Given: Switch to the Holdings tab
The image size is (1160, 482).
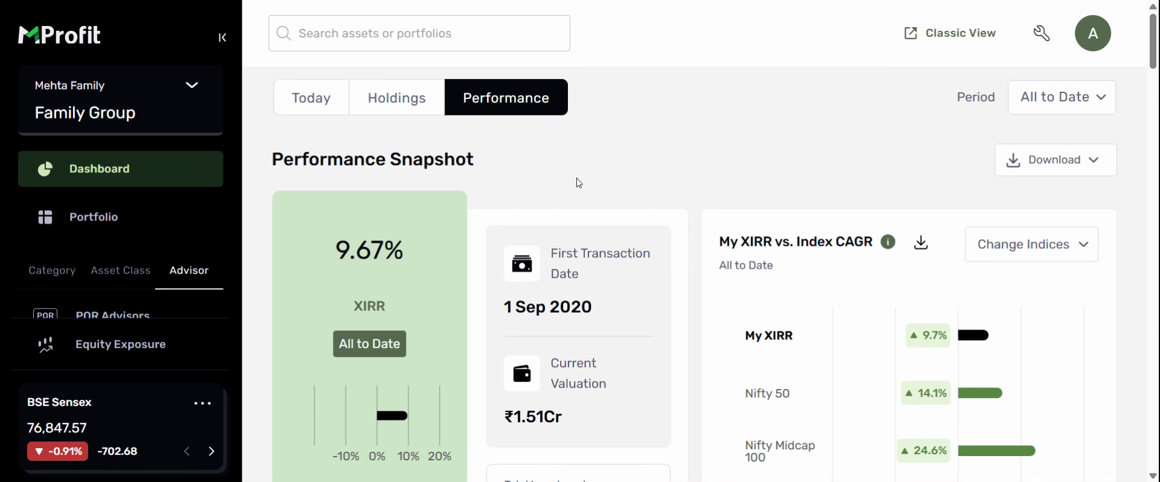Looking at the screenshot, I should [396, 98].
